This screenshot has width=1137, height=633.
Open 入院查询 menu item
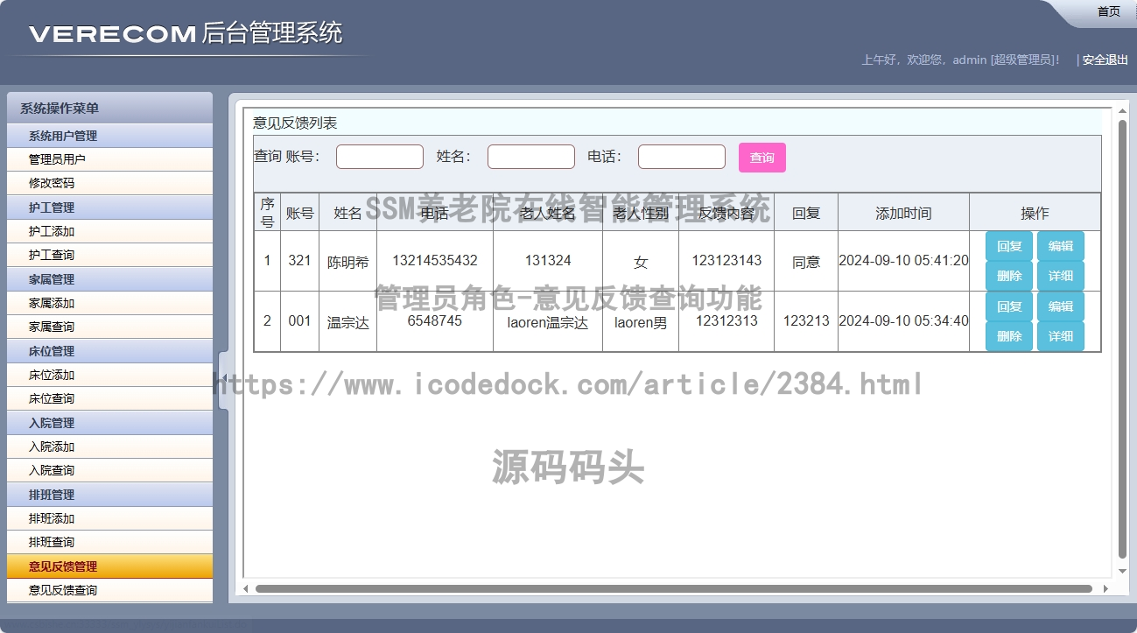pos(109,470)
